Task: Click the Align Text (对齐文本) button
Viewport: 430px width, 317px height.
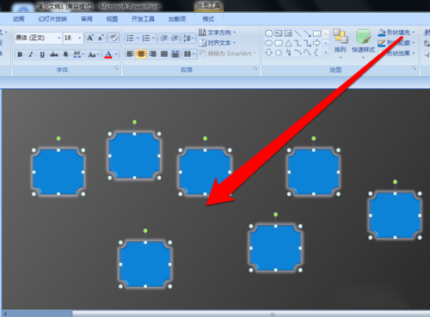Action: (x=217, y=43)
